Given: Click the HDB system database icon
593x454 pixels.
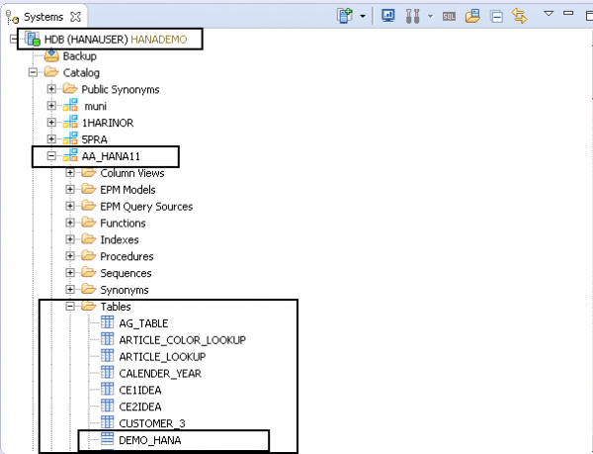Looking at the screenshot, I should (x=33, y=39).
